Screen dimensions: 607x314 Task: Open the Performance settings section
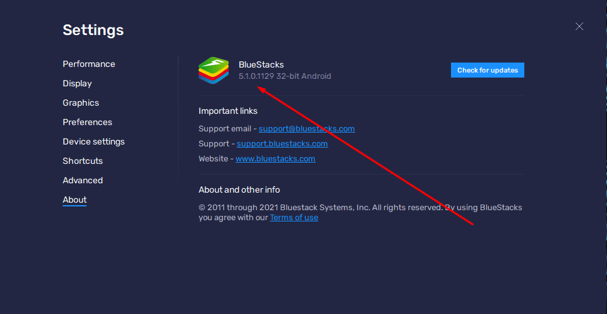89,64
